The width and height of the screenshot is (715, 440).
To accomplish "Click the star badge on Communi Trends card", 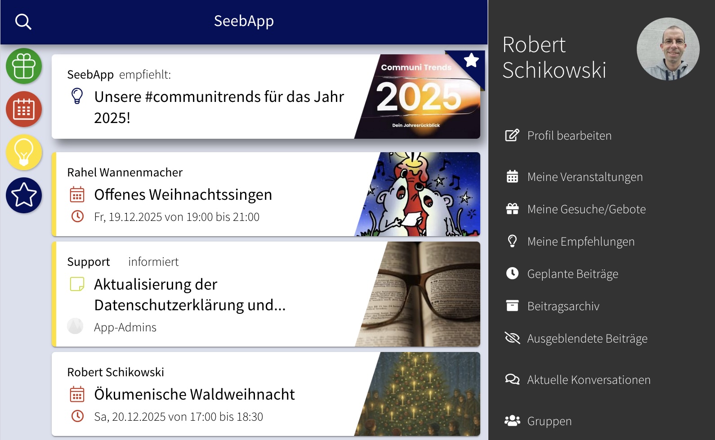I will click(x=471, y=60).
